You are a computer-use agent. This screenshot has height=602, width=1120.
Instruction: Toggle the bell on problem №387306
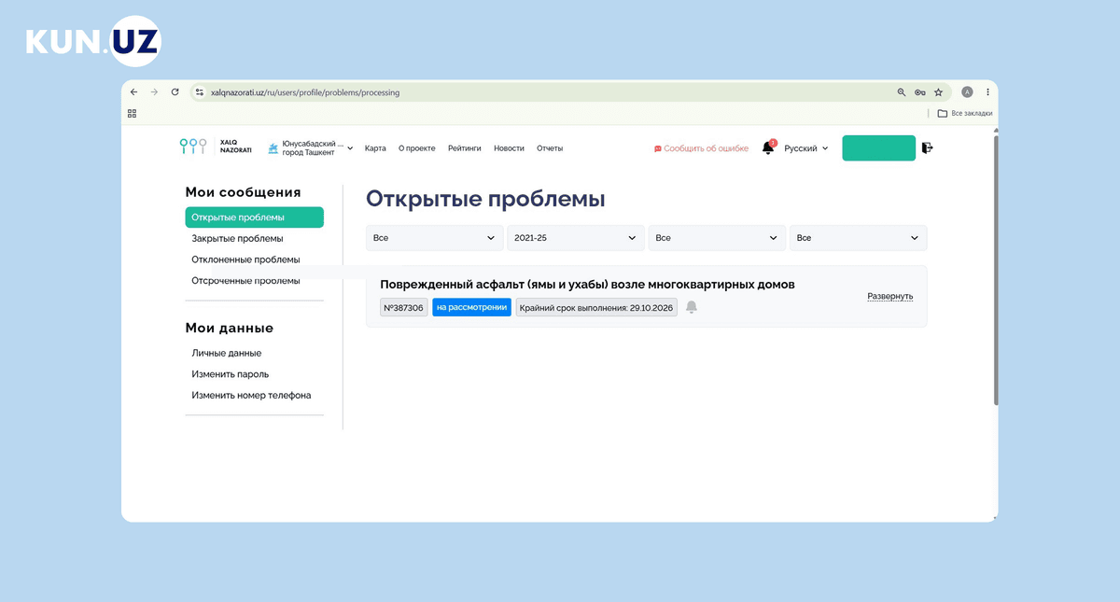click(x=692, y=307)
